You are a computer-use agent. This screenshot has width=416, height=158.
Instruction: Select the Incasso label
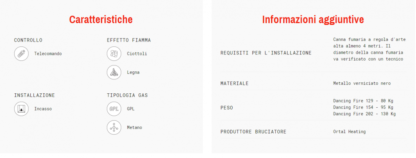(x=43, y=109)
